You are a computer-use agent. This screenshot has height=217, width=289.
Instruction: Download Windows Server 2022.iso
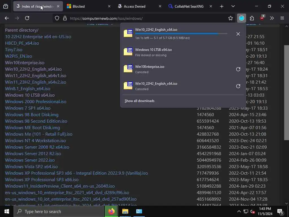pyautogui.click(x=30, y=160)
